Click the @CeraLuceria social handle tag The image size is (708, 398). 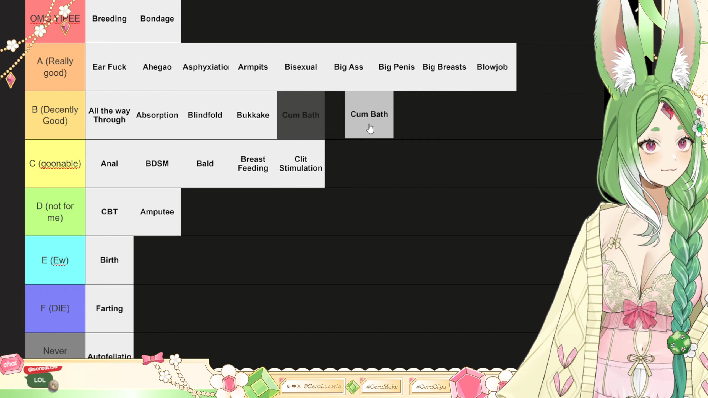(x=314, y=386)
